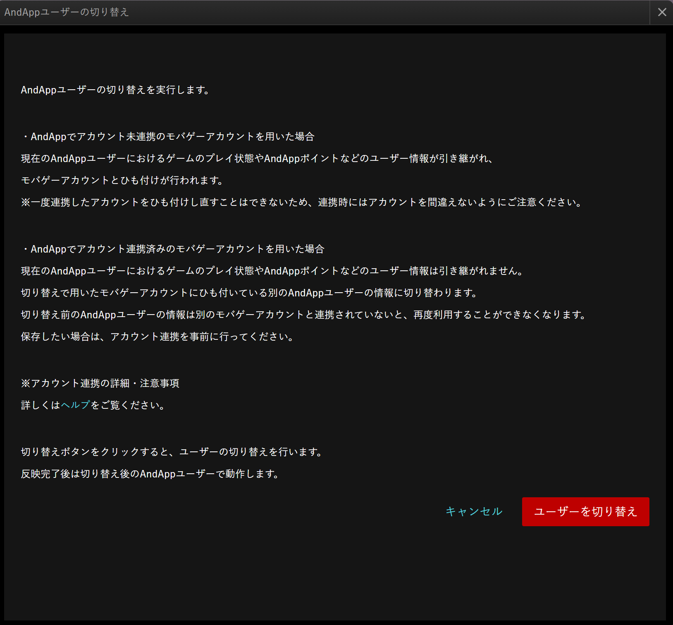Click the line 保存したい場合は、アカウント連携を事前に行ってください。
673x625 pixels.
click(158, 336)
